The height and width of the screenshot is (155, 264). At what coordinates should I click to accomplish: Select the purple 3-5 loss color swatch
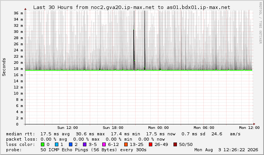pos(85,144)
